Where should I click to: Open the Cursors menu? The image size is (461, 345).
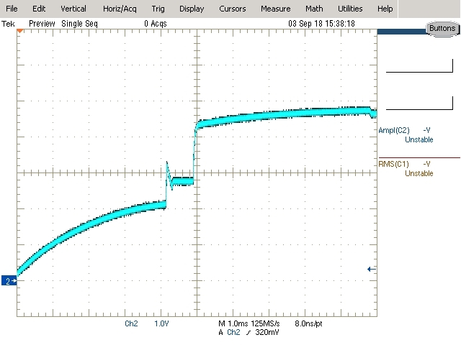point(232,9)
